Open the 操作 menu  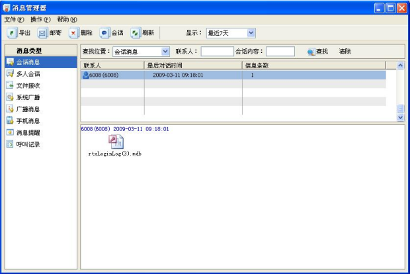click(x=40, y=20)
